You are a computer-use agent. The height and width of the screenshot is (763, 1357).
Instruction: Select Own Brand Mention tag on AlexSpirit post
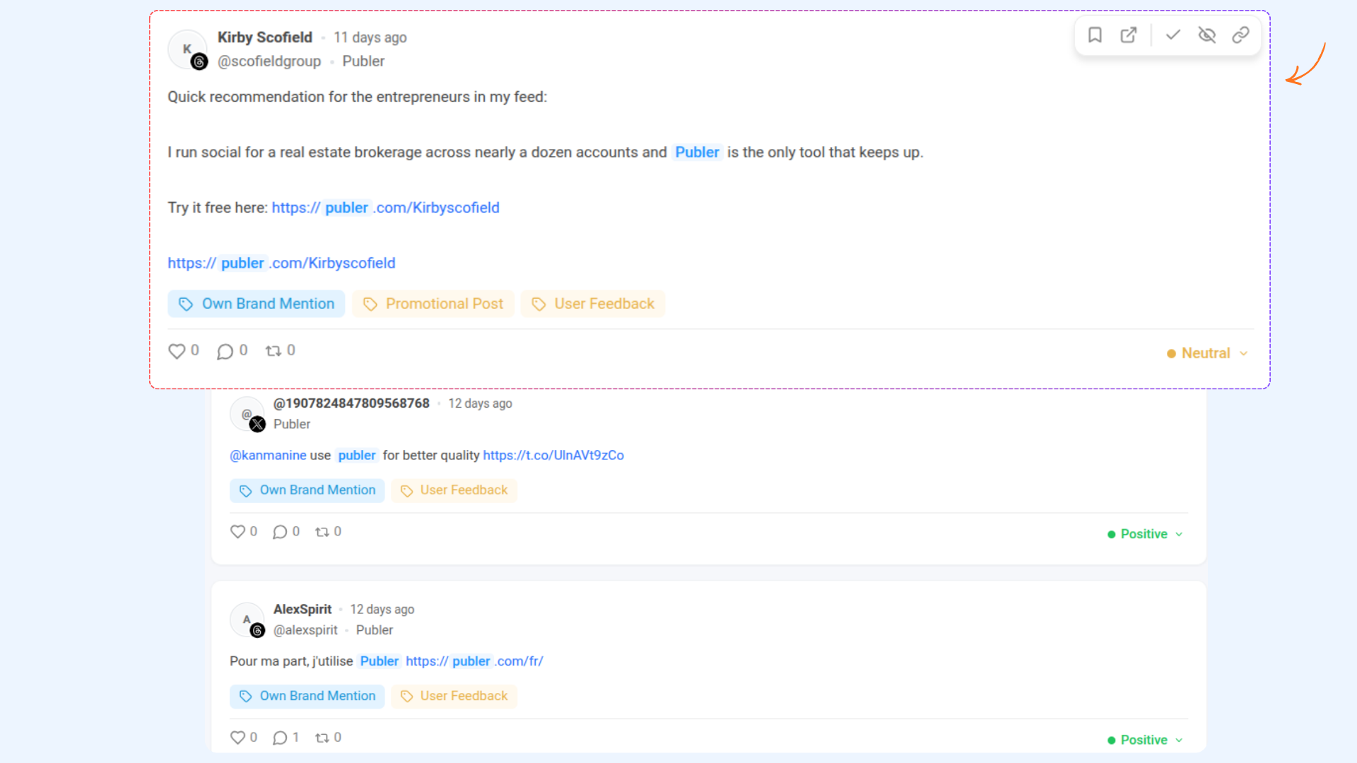307,696
